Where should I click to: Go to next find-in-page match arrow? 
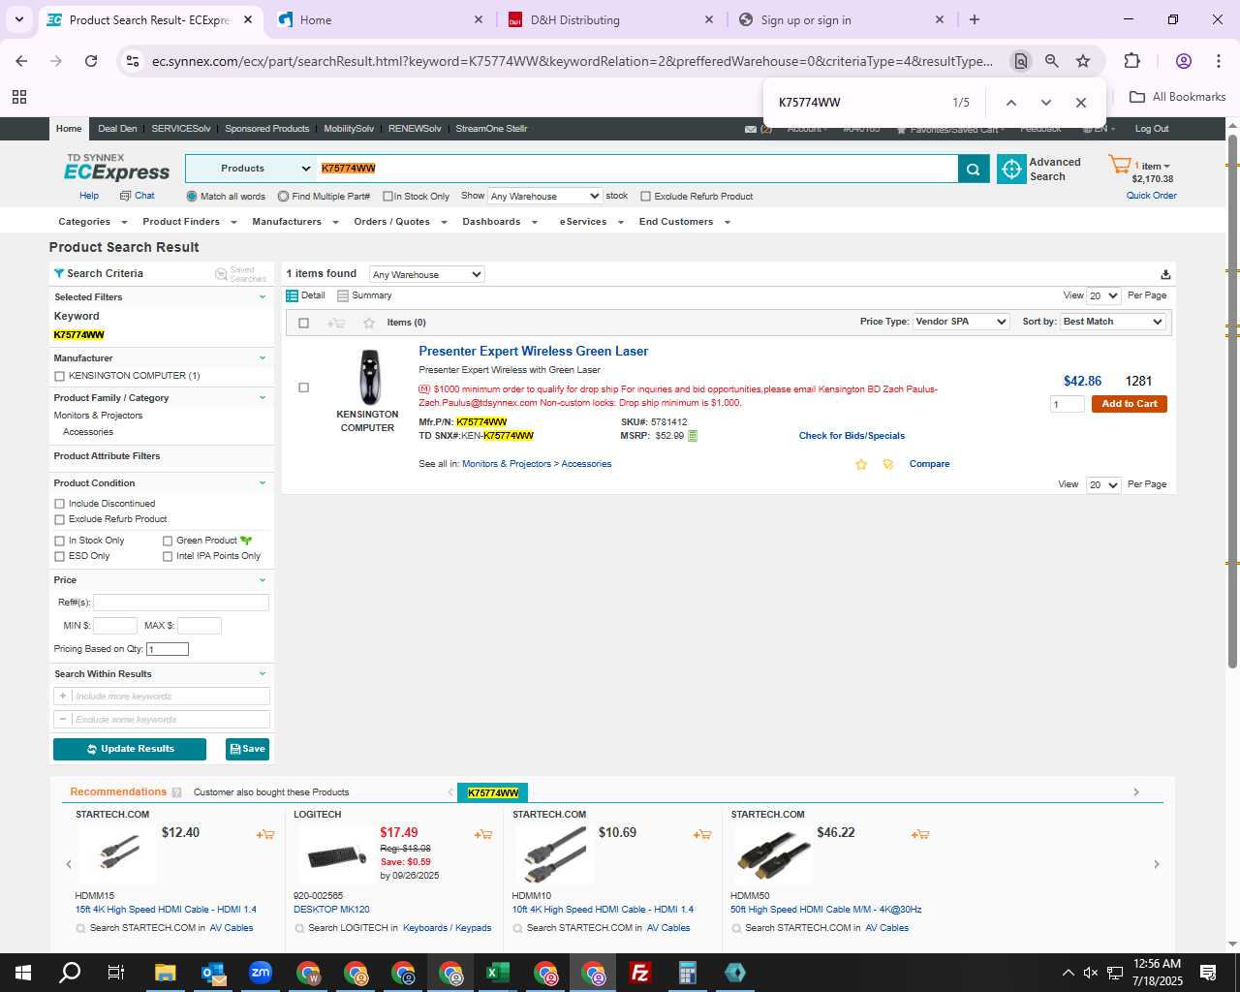point(1046,103)
